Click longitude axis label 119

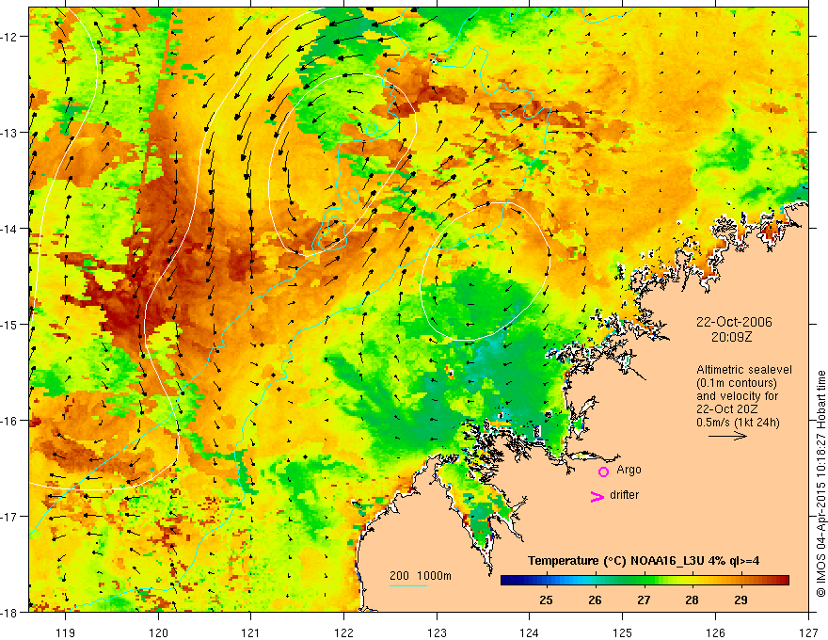point(66,632)
